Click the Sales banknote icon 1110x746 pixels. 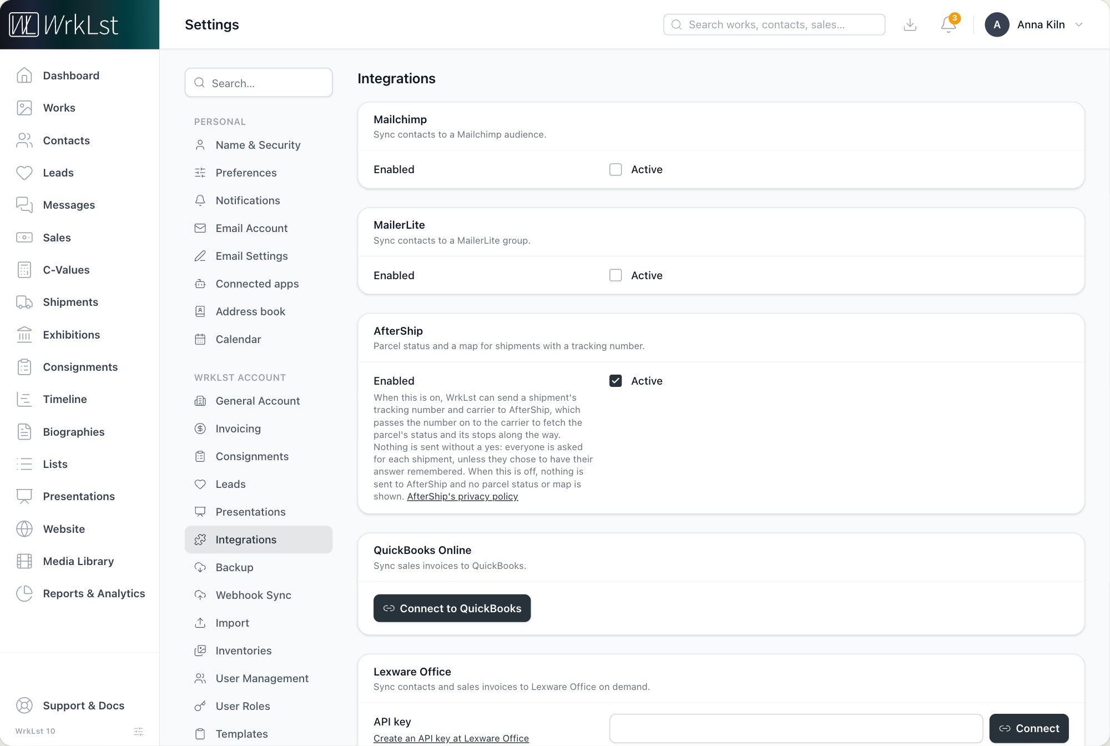click(x=24, y=238)
